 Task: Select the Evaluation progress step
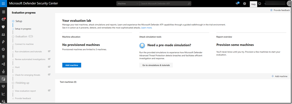click(x=20, y=37)
